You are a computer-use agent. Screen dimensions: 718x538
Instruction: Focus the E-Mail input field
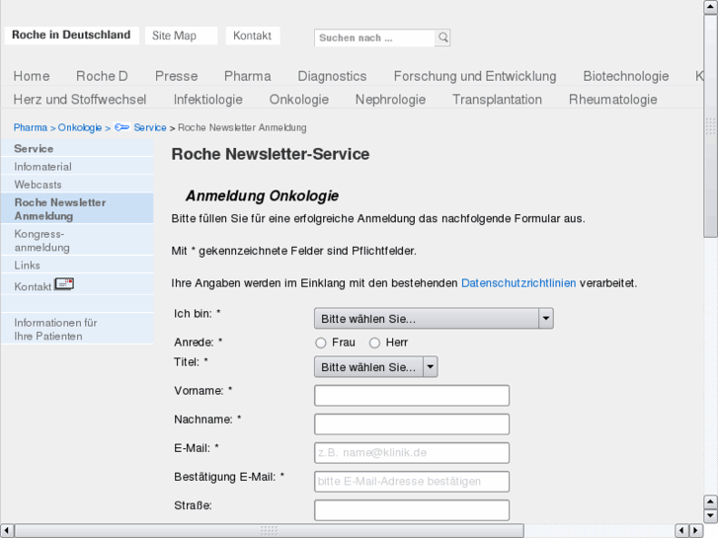click(x=411, y=453)
